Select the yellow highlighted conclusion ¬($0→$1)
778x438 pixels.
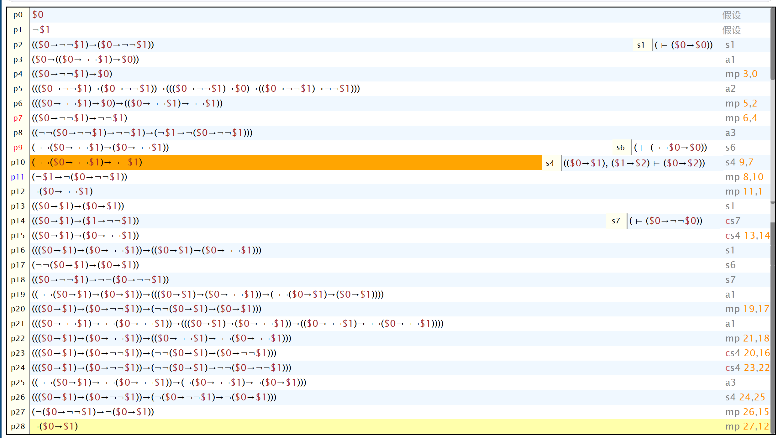tap(55, 426)
